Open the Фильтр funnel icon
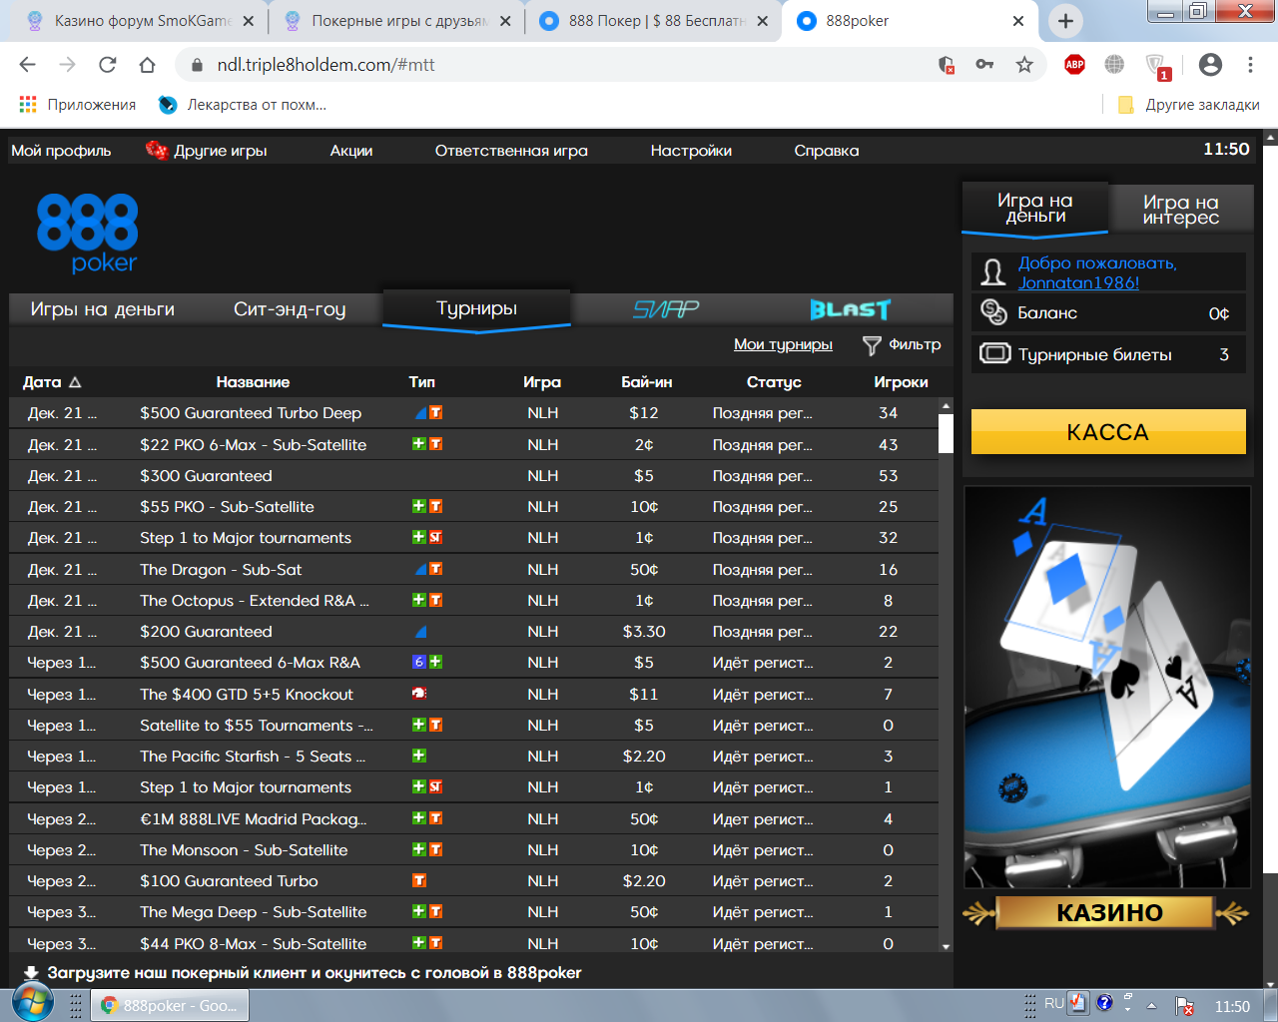The width and height of the screenshot is (1278, 1022). coord(872,345)
